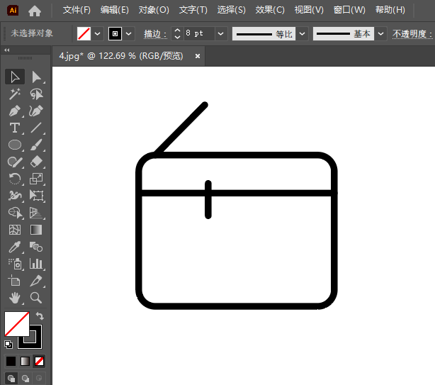Apply None mode button

(39, 361)
